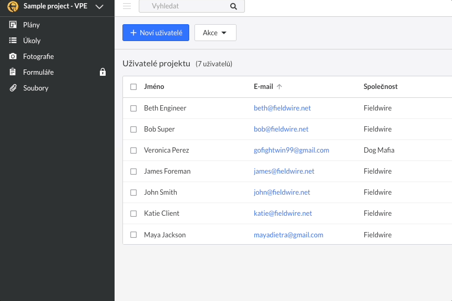Open the Akce dropdown menu
Screen dimensions: 452x301
click(x=215, y=33)
